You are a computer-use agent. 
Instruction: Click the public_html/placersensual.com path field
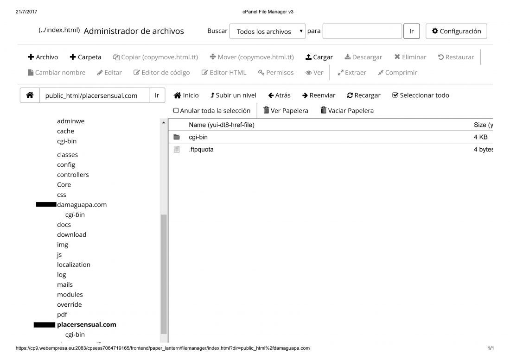94,95
